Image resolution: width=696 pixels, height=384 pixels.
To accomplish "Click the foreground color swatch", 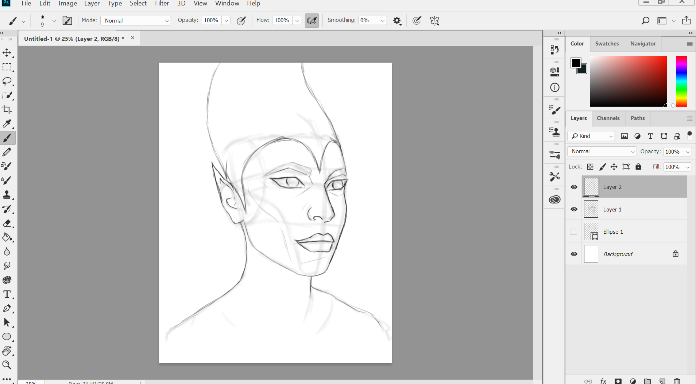I will (x=576, y=63).
